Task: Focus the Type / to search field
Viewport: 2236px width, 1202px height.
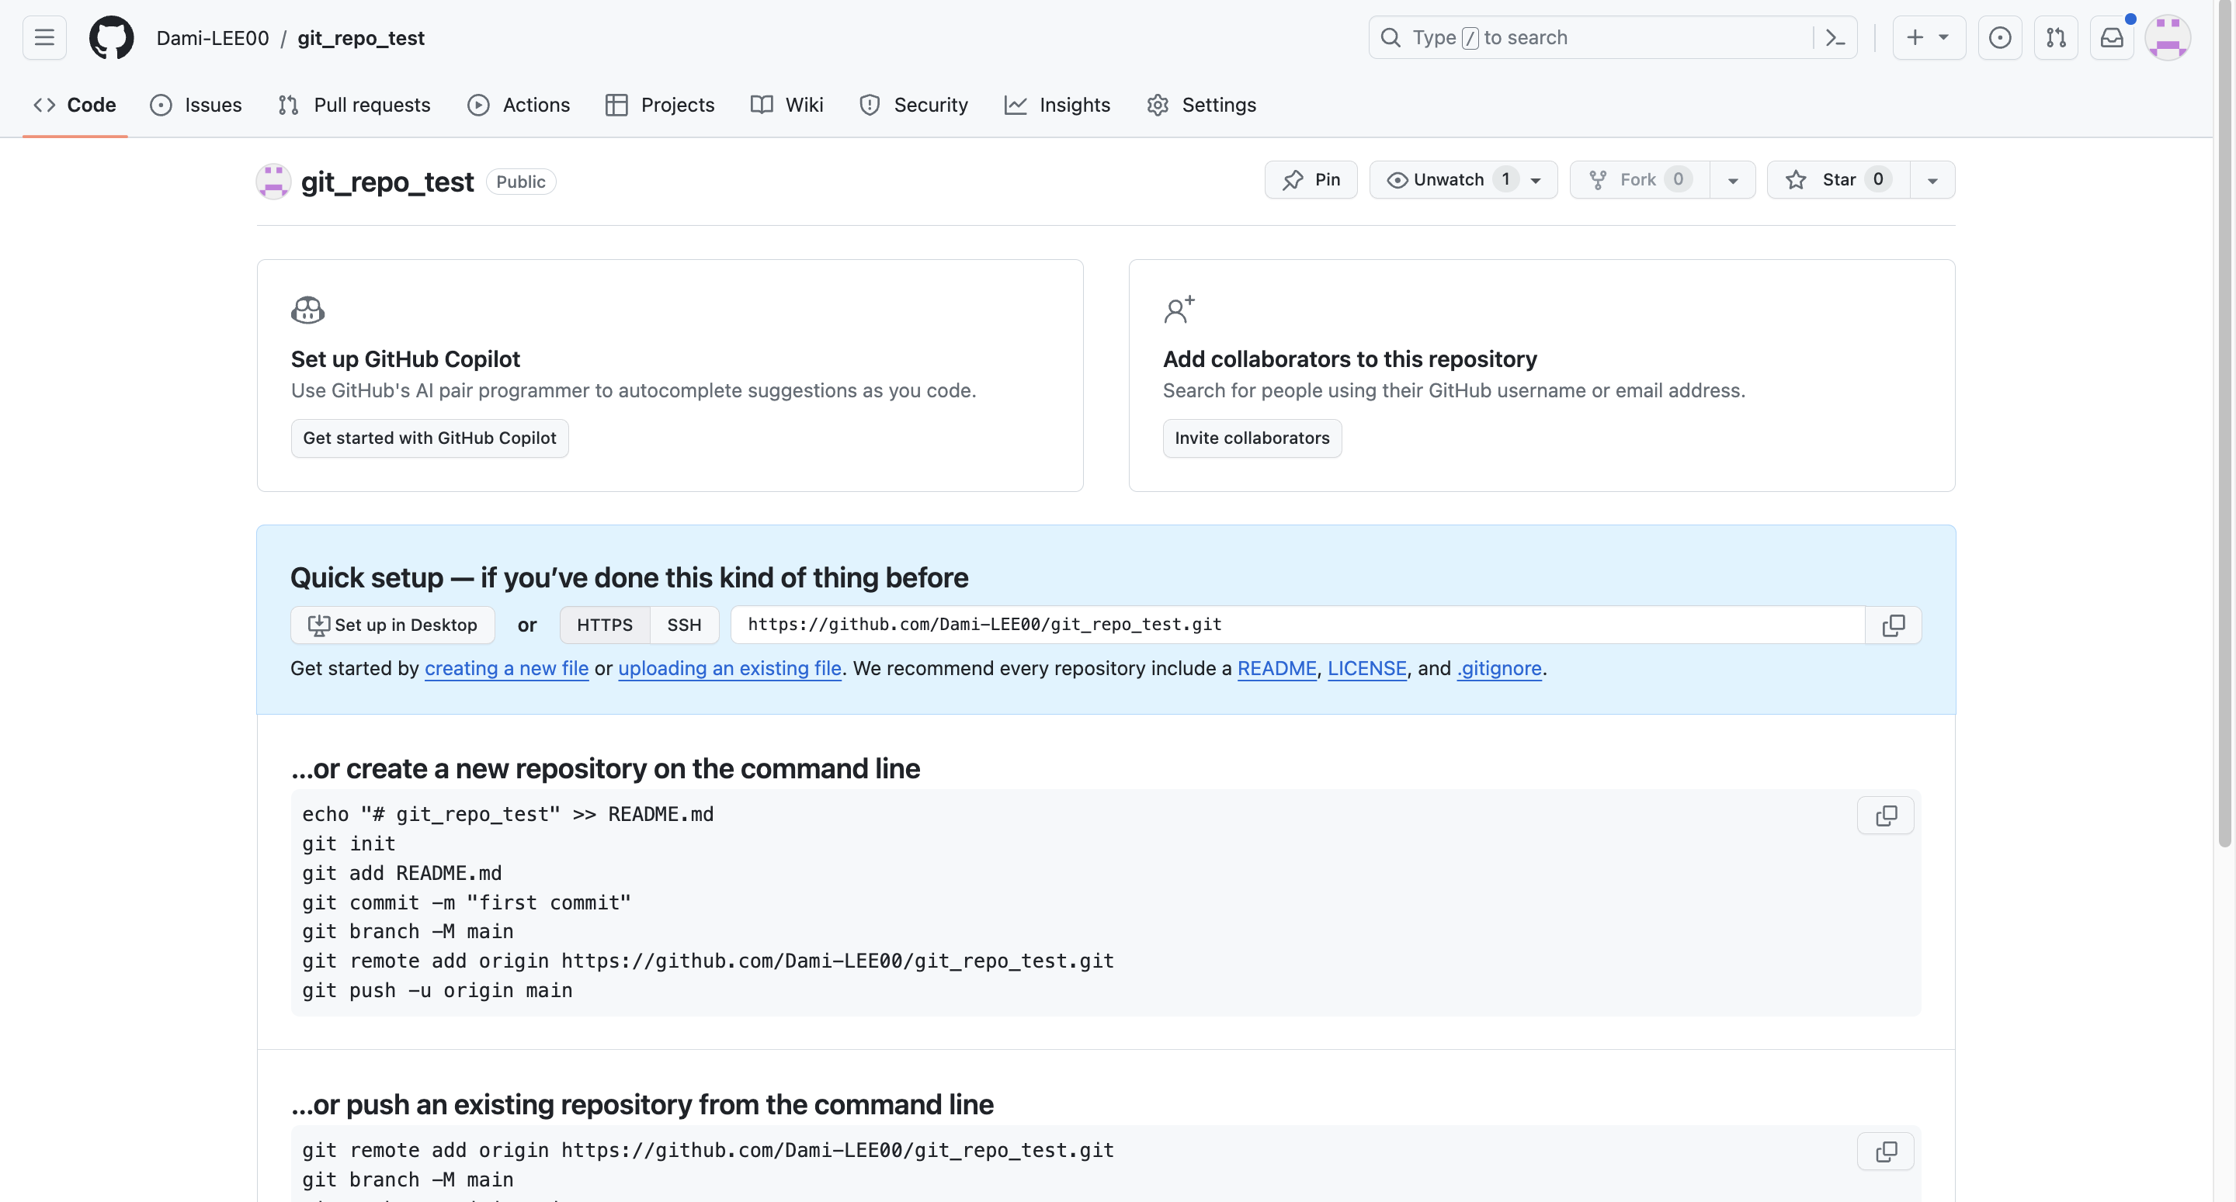Action: (1612, 37)
